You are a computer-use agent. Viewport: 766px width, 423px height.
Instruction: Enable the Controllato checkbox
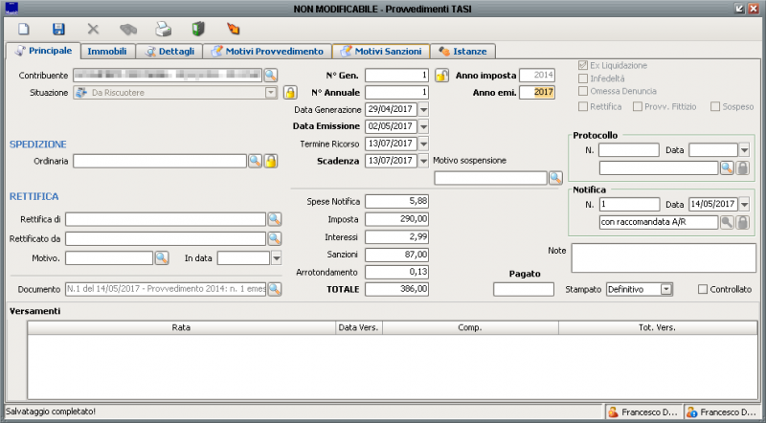click(704, 289)
